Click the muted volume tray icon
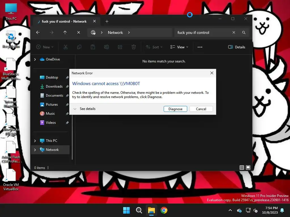 click(255, 210)
